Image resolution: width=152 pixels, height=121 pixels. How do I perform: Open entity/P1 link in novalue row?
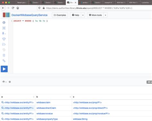click(x=19, y=114)
